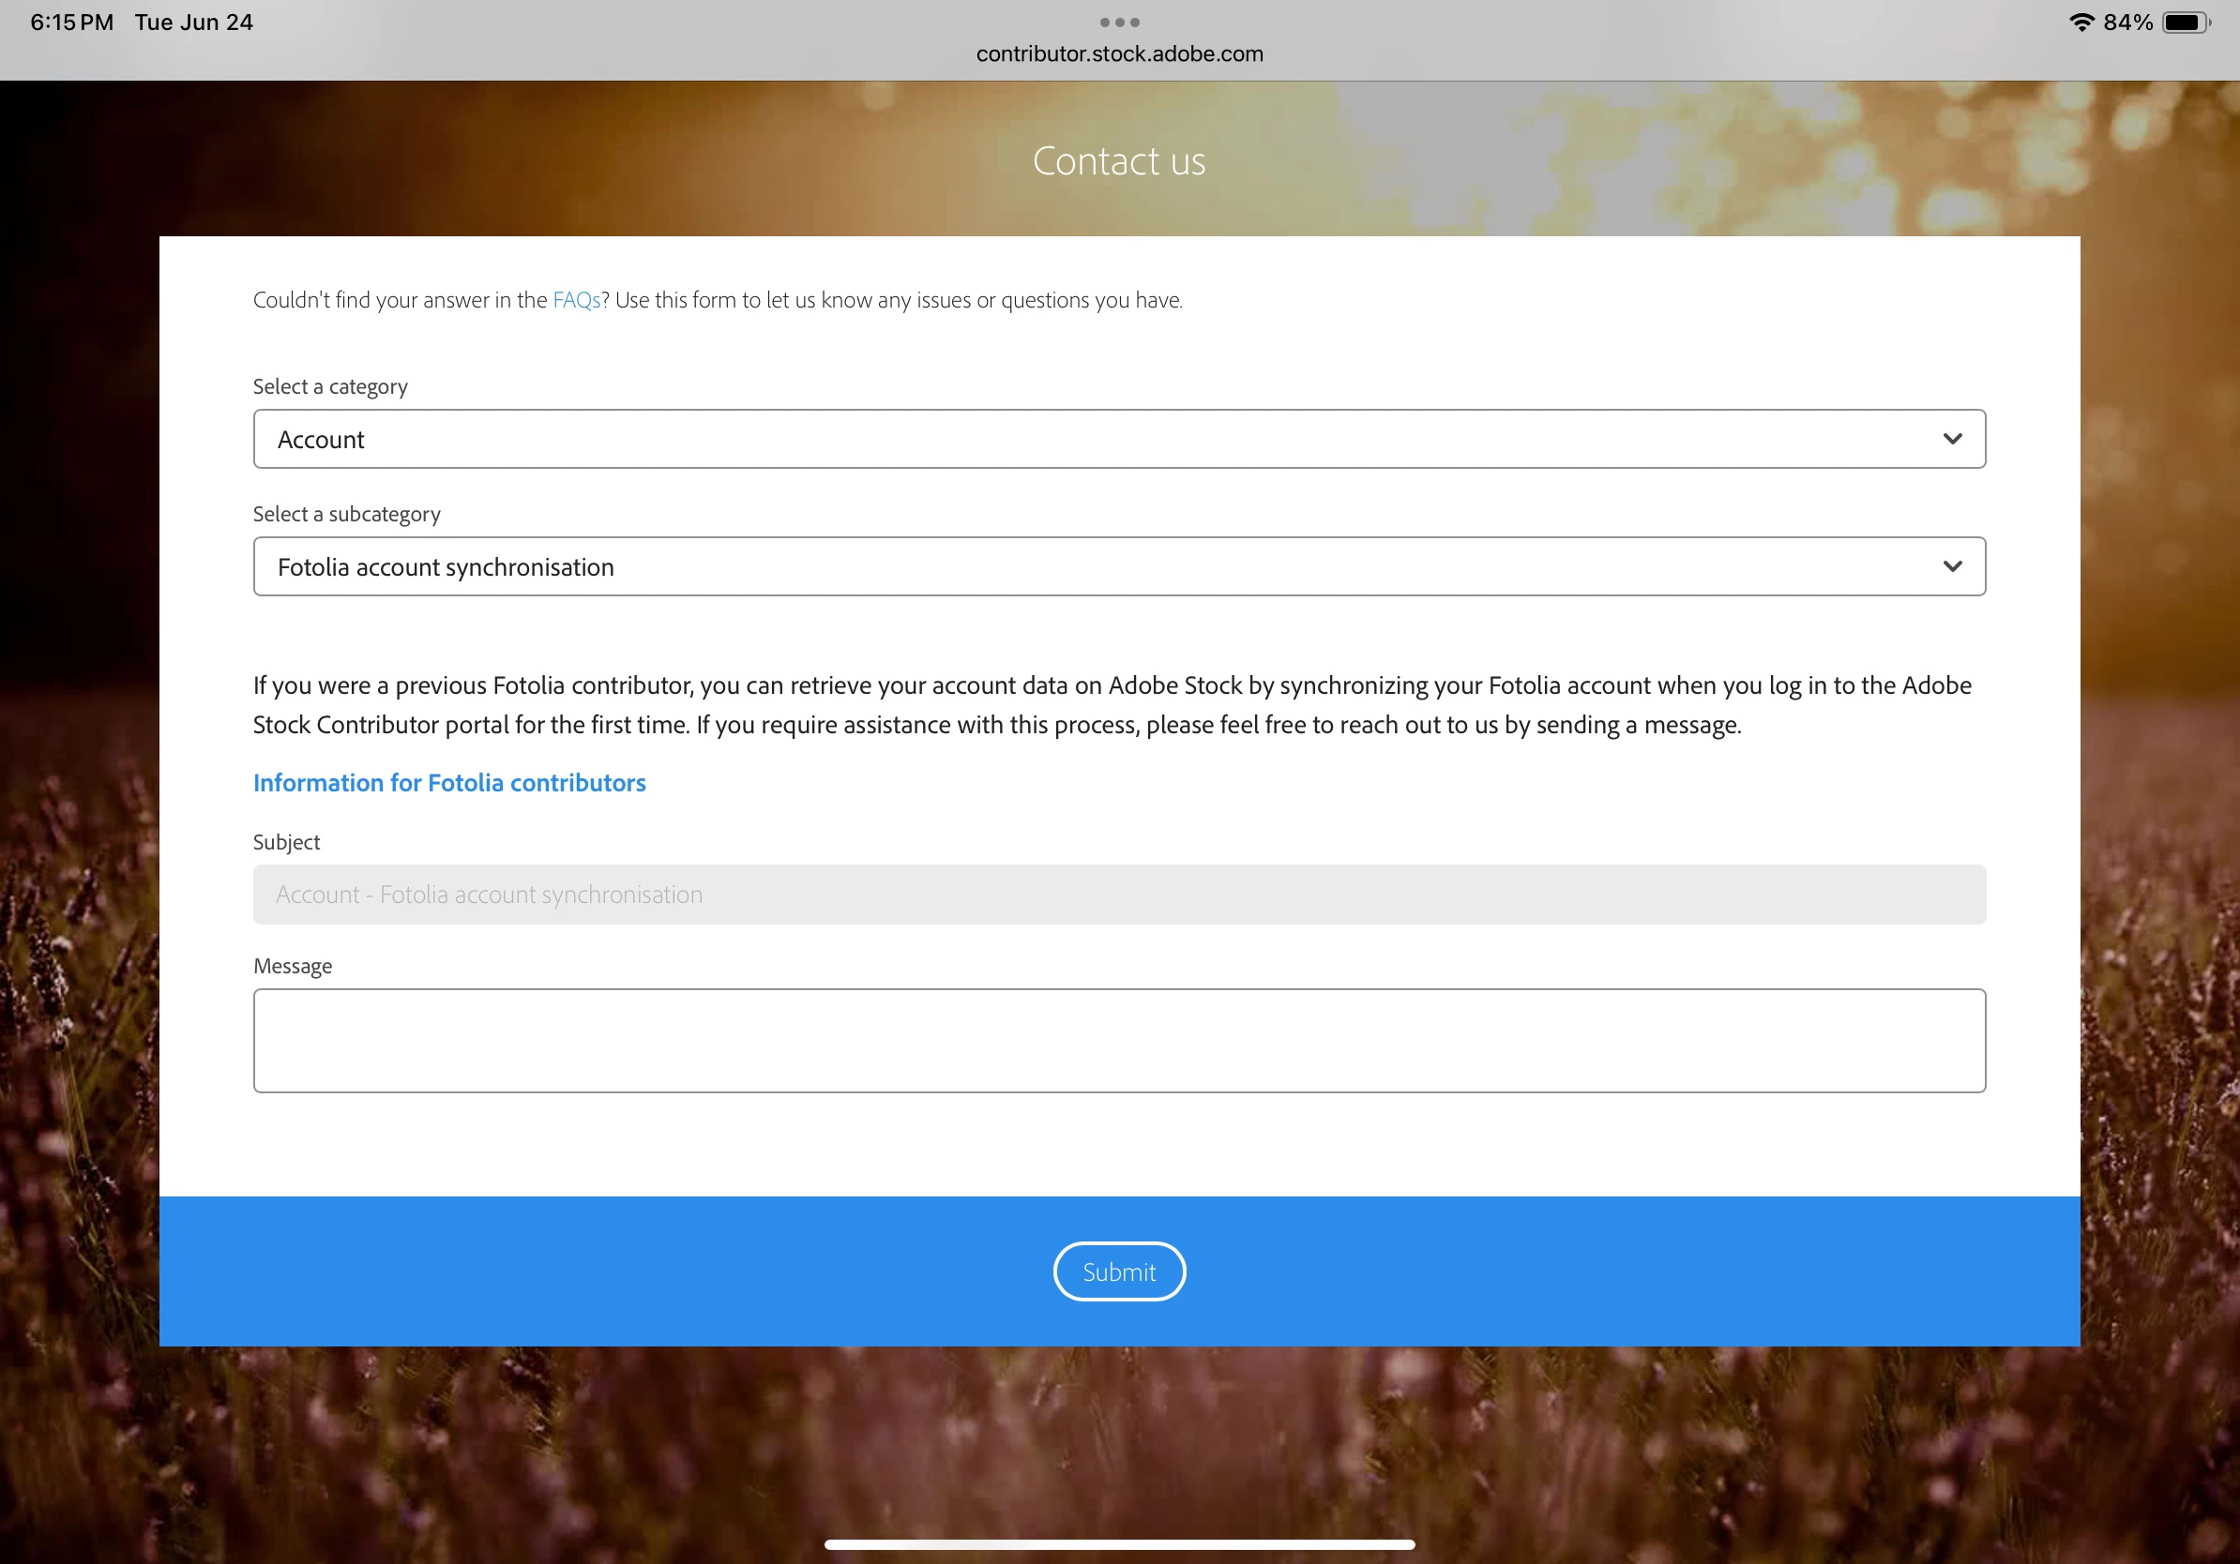This screenshot has width=2240, height=1564.
Task: Open the Fotolia account synchronisation subcategory dropdown
Action: point(1118,566)
